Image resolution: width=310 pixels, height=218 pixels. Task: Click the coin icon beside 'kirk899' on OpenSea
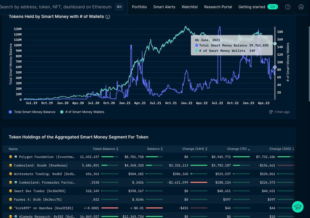10,208
